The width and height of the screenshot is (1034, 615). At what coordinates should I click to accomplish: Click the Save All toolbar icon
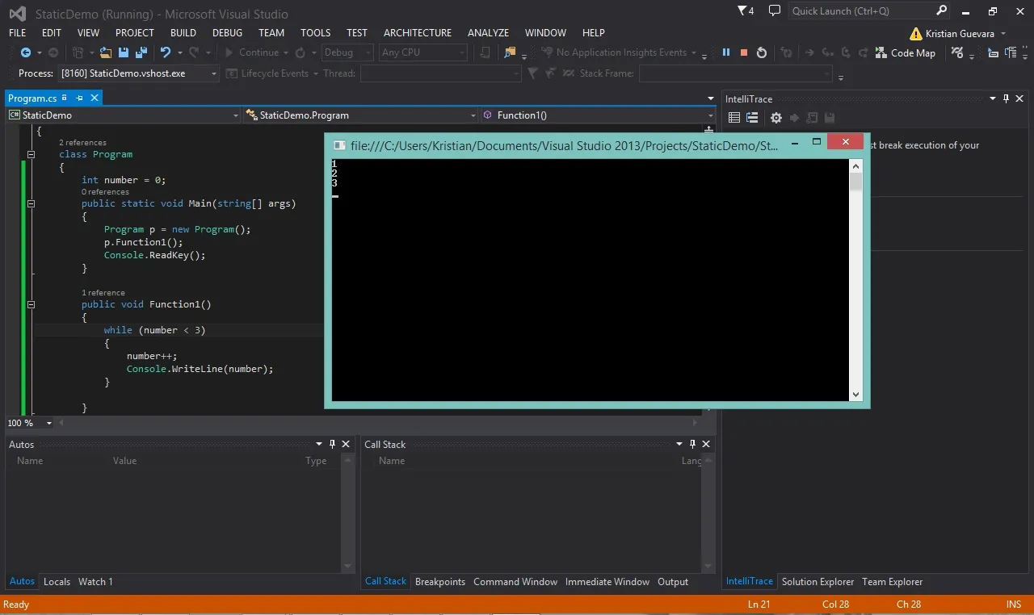[x=141, y=52]
